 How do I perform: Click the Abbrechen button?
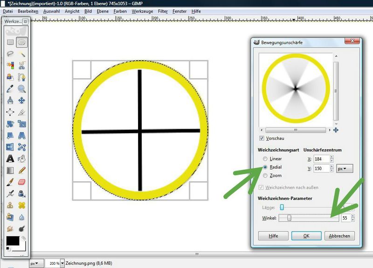tap(340, 236)
